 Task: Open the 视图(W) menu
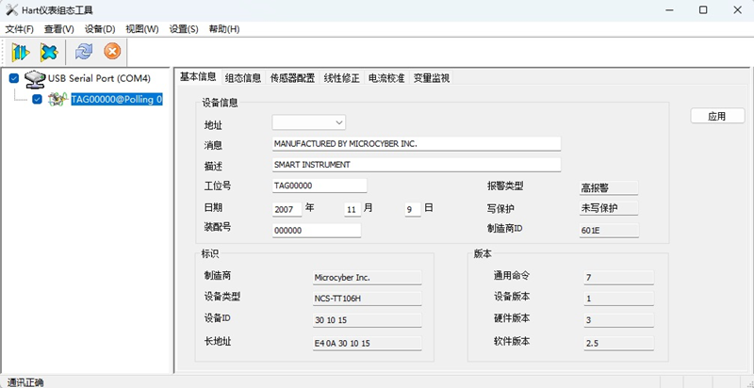pyautogui.click(x=142, y=29)
